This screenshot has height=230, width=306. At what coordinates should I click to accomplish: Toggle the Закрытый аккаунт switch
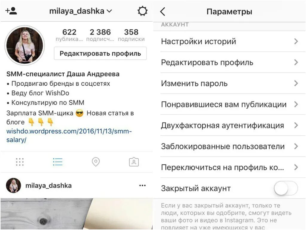[286, 188]
